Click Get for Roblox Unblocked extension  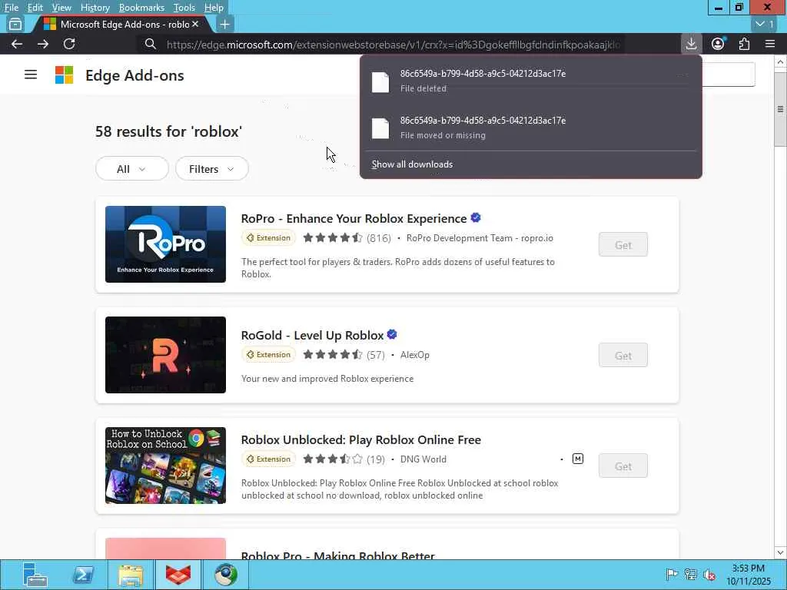(x=623, y=466)
